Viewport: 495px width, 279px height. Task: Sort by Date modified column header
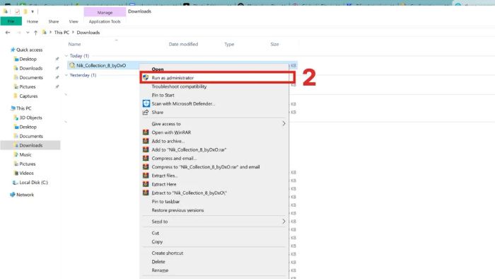(183, 44)
